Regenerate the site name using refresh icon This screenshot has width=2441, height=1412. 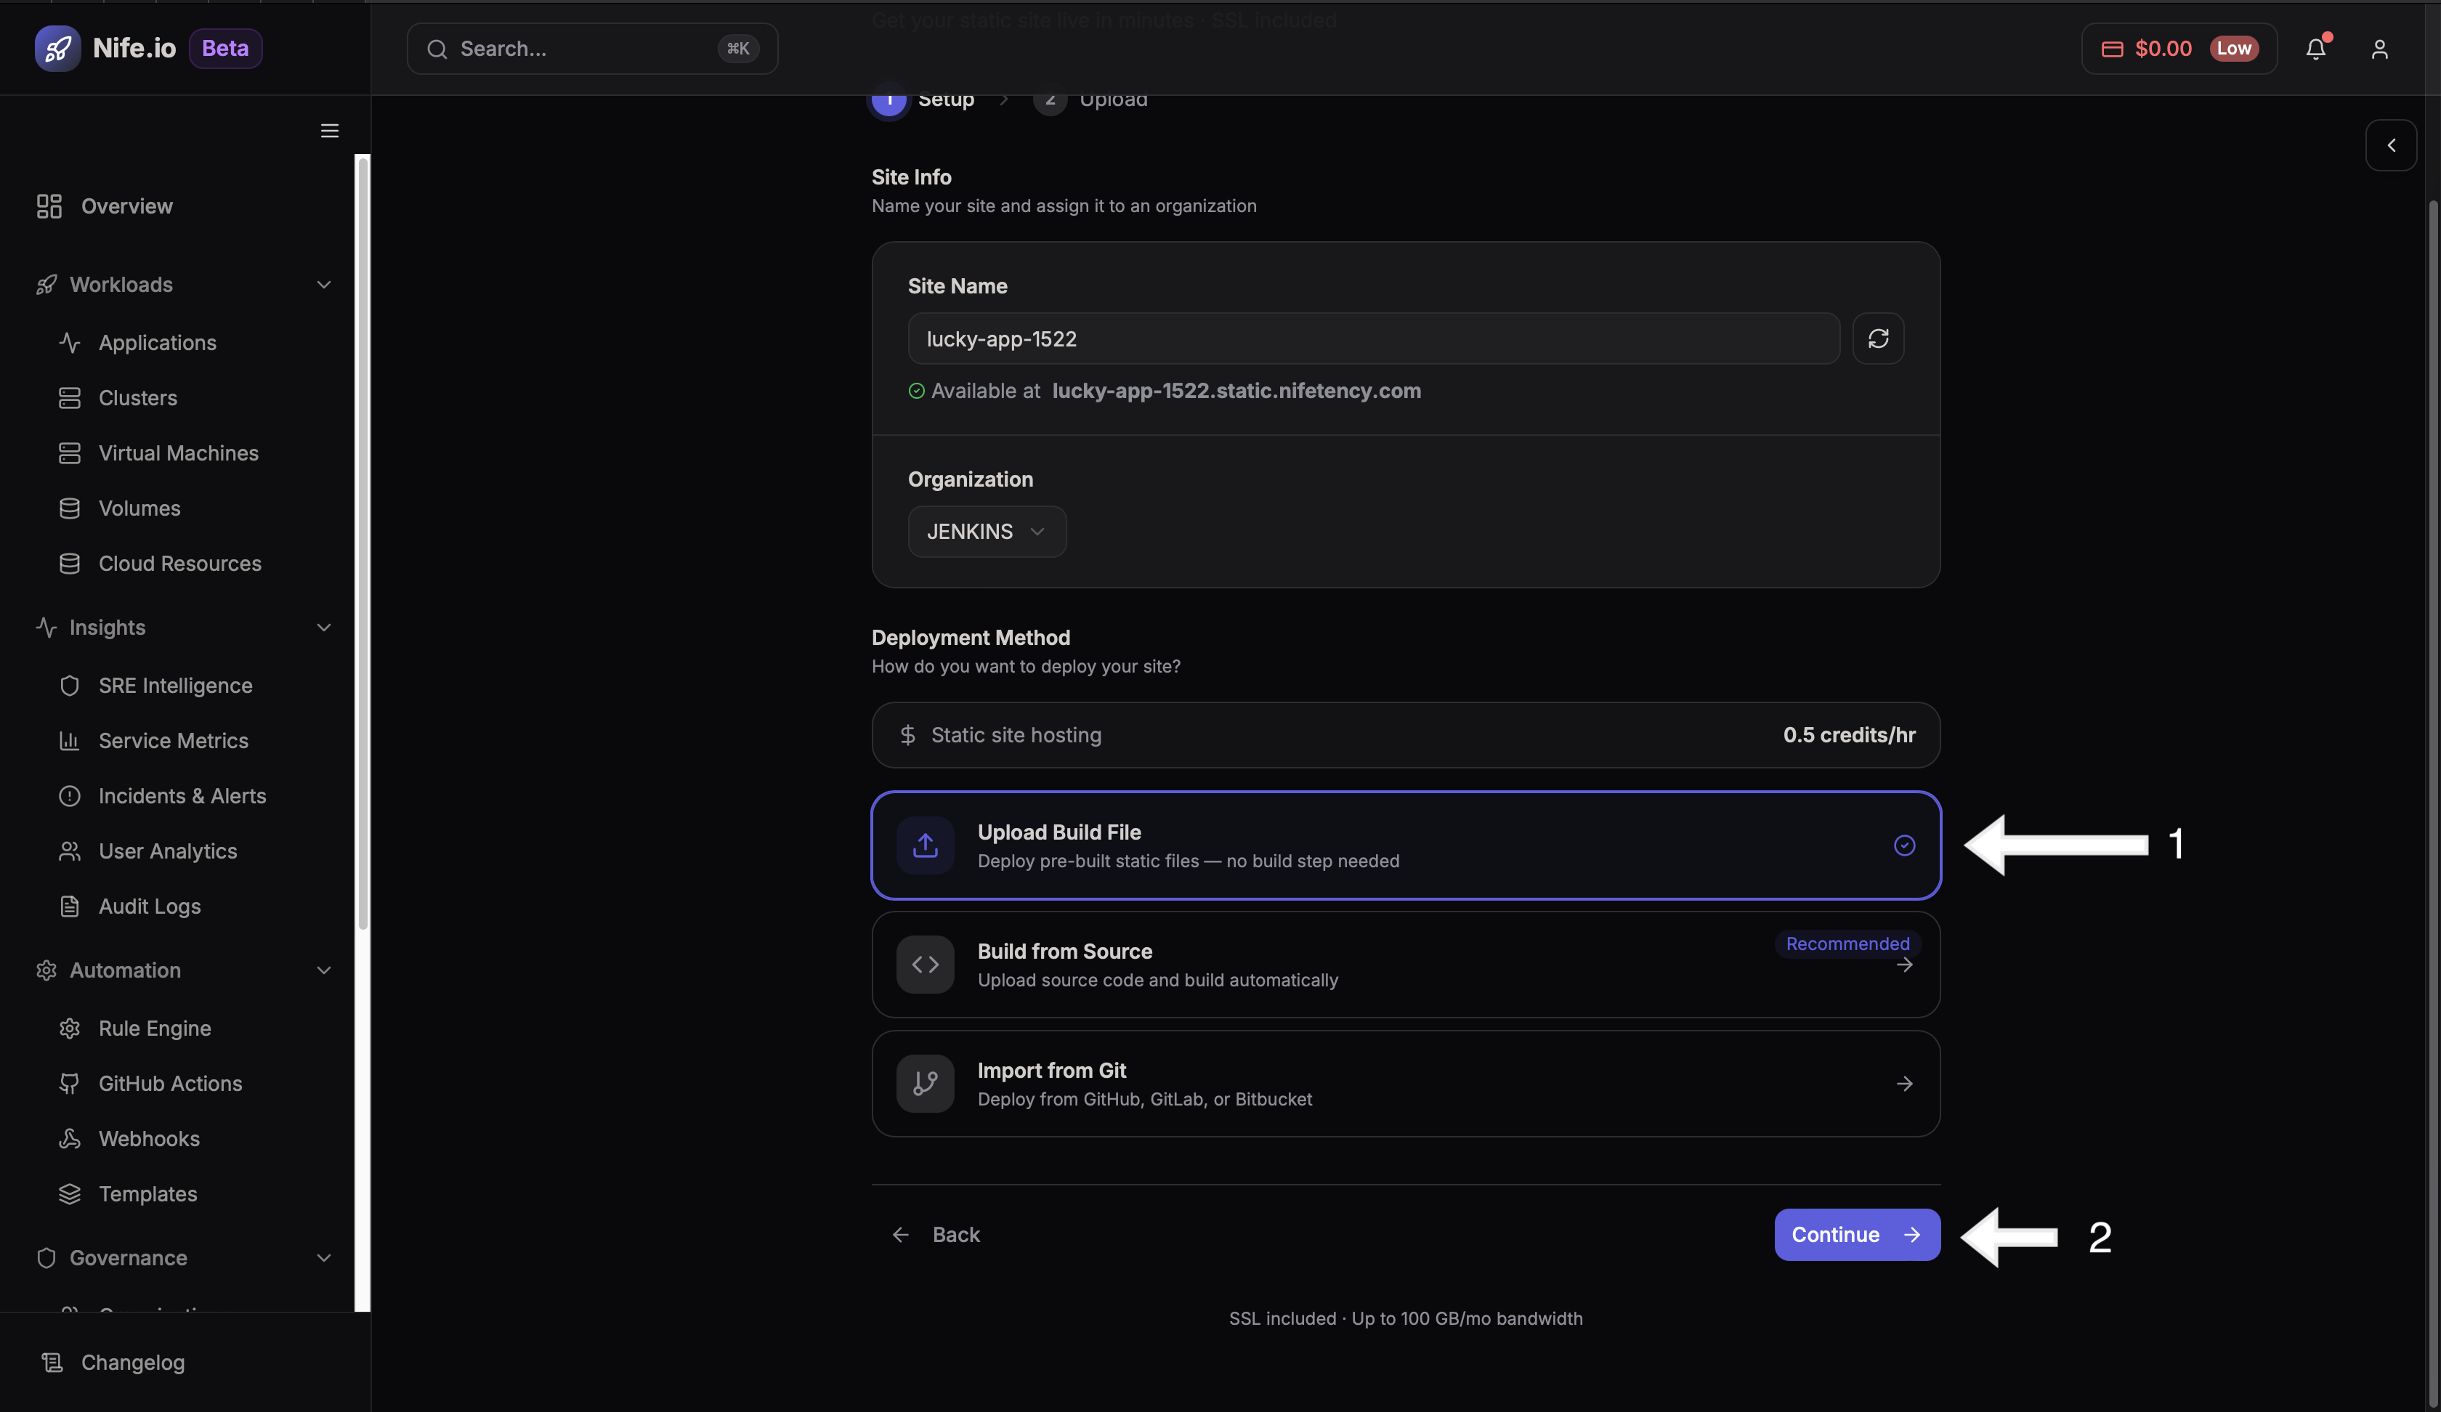[1878, 338]
